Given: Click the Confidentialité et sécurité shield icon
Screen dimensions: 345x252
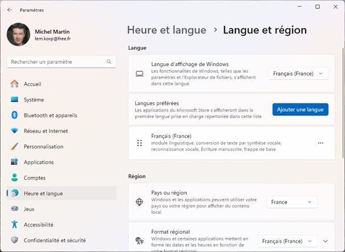Looking at the screenshot, I should pyautogui.click(x=14, y=240).
